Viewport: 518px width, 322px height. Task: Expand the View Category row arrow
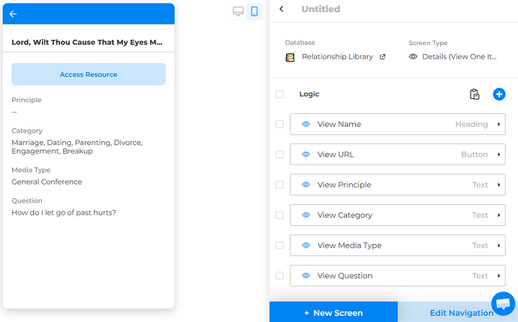498,215
